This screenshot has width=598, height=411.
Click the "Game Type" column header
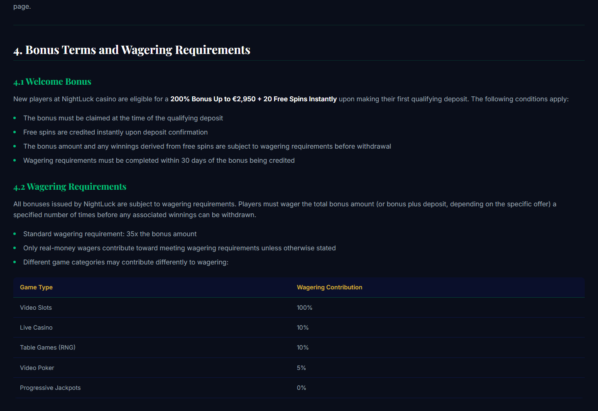pyautogui.click(x=36, y=287)
